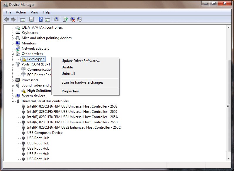Click the Show/Hide Action Pane toolbar icon

(48, 20)
